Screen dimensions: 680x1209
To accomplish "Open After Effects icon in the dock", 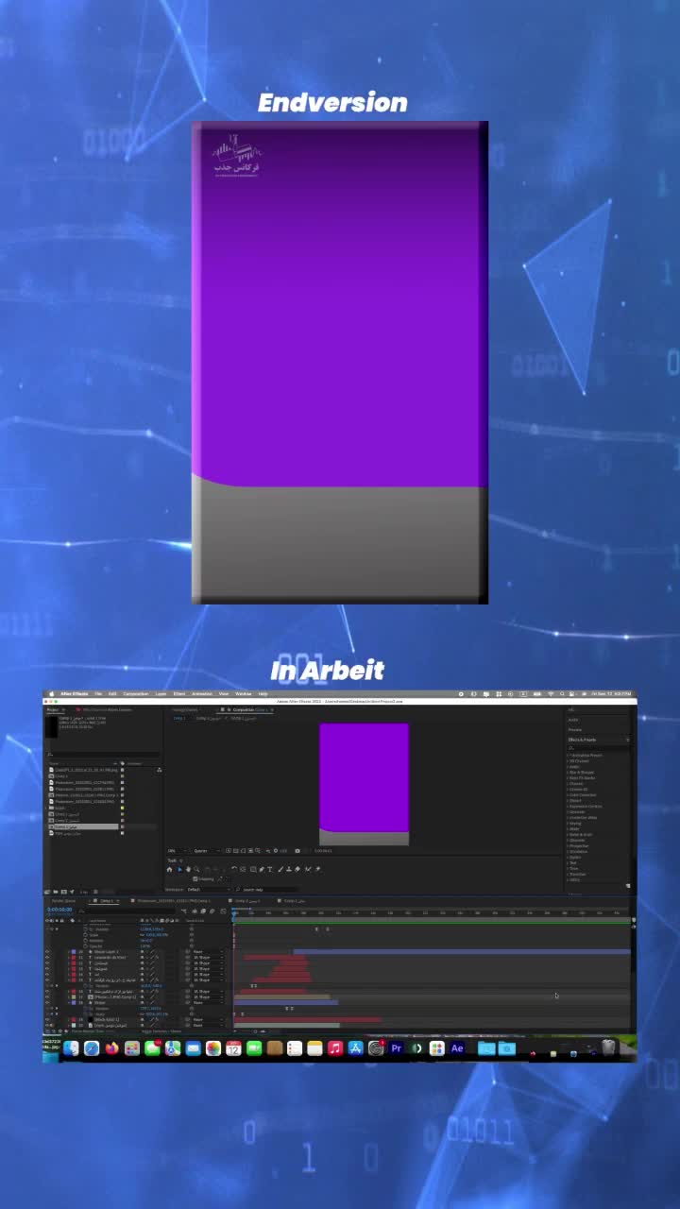I will 458,1048.
